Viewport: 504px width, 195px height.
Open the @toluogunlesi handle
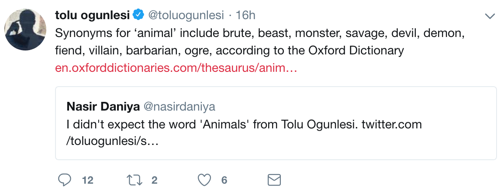(186, 15)
